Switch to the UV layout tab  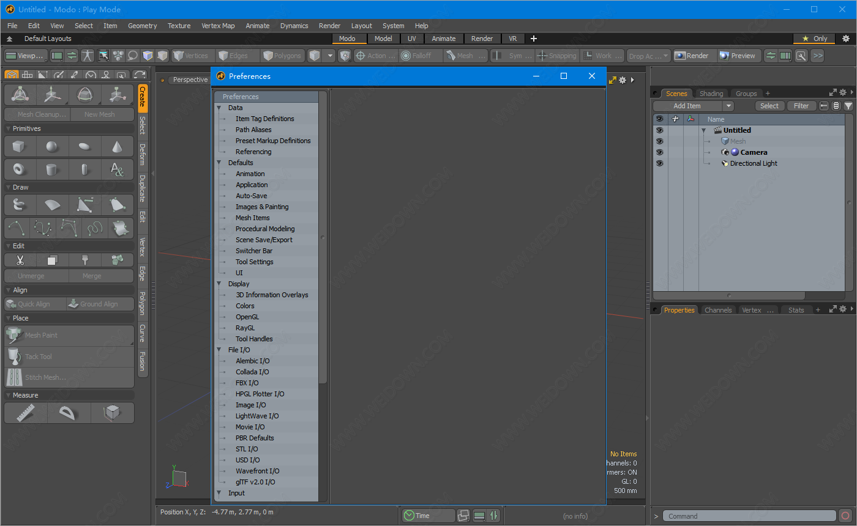click(x=412, y=39)
